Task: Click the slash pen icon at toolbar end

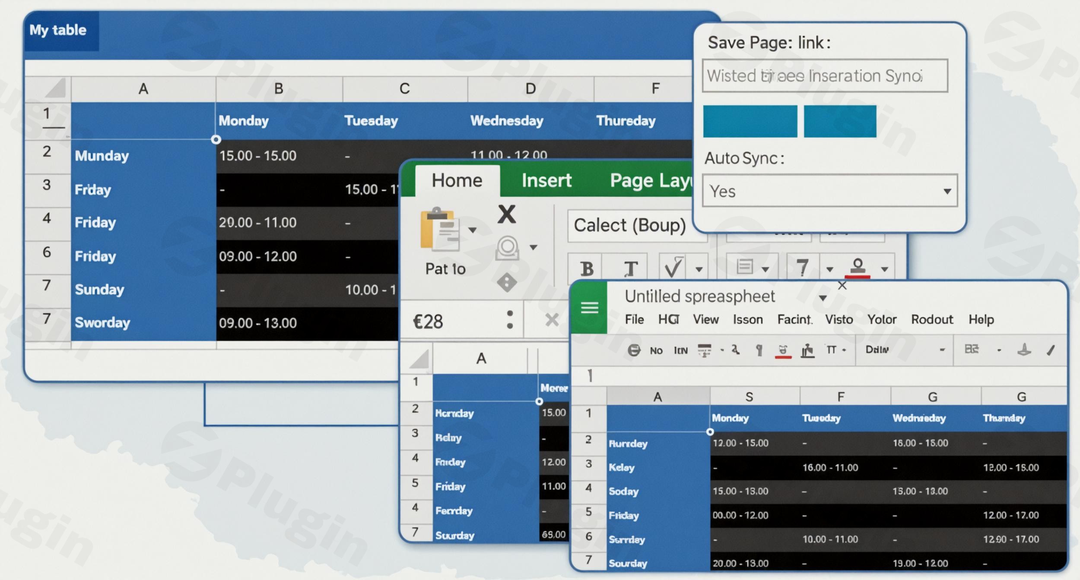Action: tap(1051, 350)
